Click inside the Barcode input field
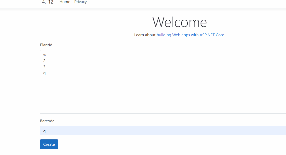 click(x=126, y=131)
